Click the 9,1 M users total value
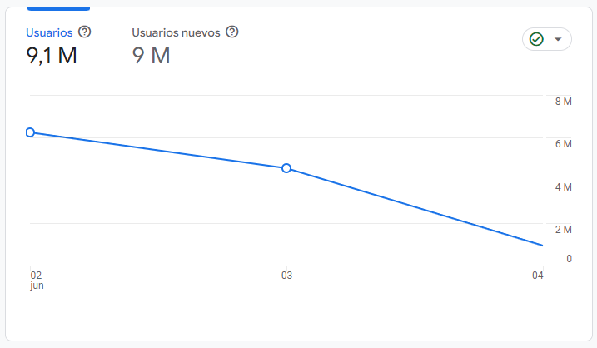The image size is (597, 348). click(52, 57)
